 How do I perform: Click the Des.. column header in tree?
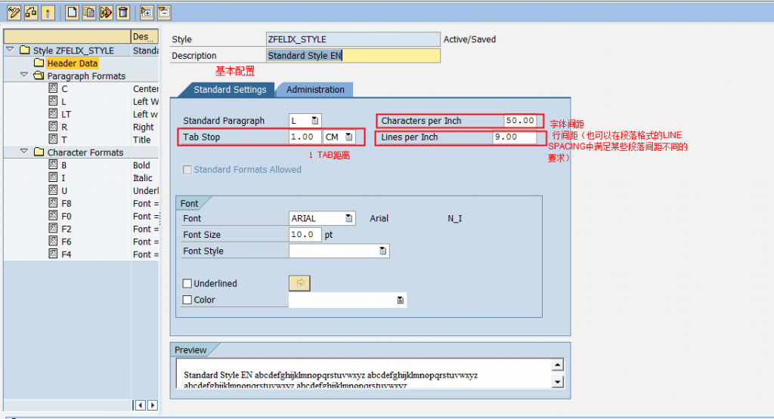tap(144, 36)
